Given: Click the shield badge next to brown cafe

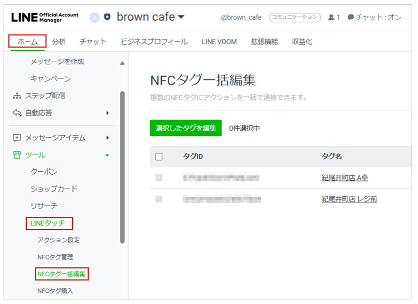Looking at the screenshot, I should click(x=107, y=17).
